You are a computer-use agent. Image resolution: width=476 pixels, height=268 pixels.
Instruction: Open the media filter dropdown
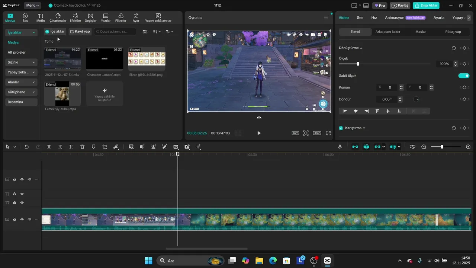170,32
